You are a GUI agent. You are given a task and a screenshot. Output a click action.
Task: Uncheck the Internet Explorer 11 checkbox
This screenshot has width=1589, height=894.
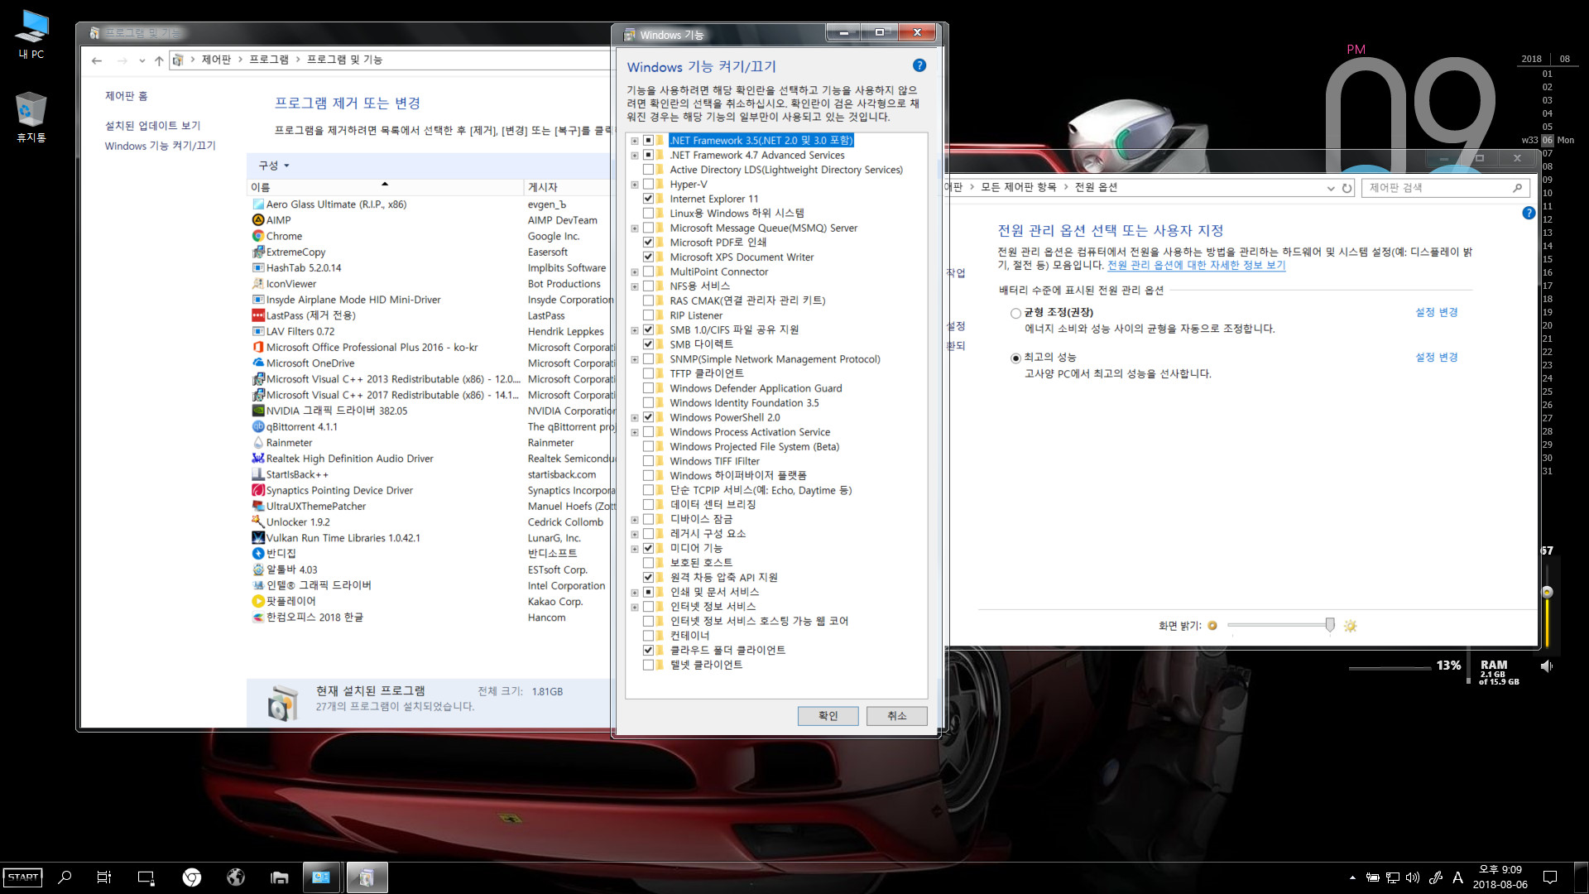(648, 199)
